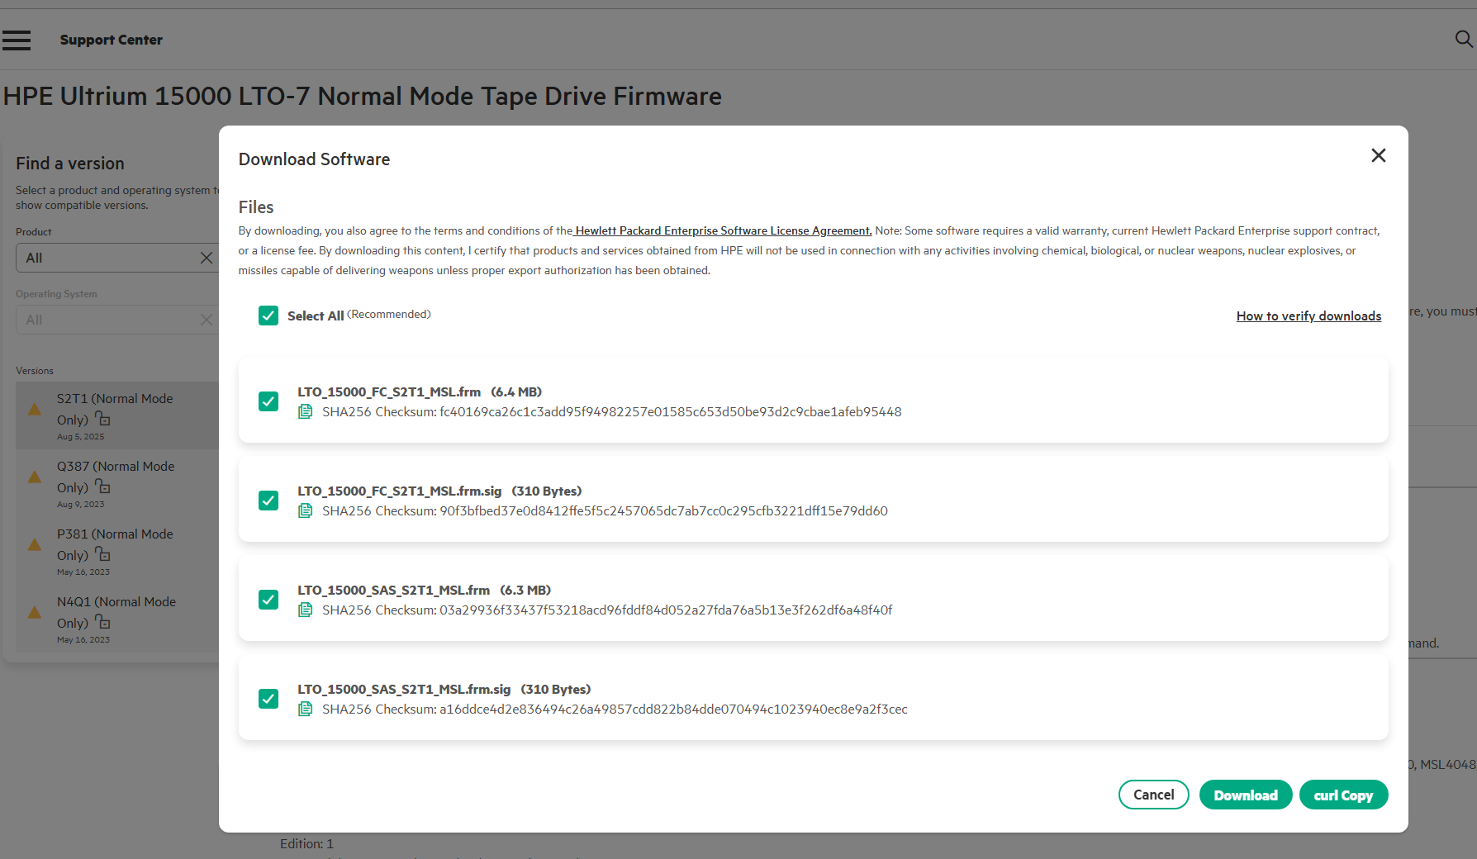Screen dimensions: 1477x859
Task: Click the curl Copy button
Action: point(1343,795)
